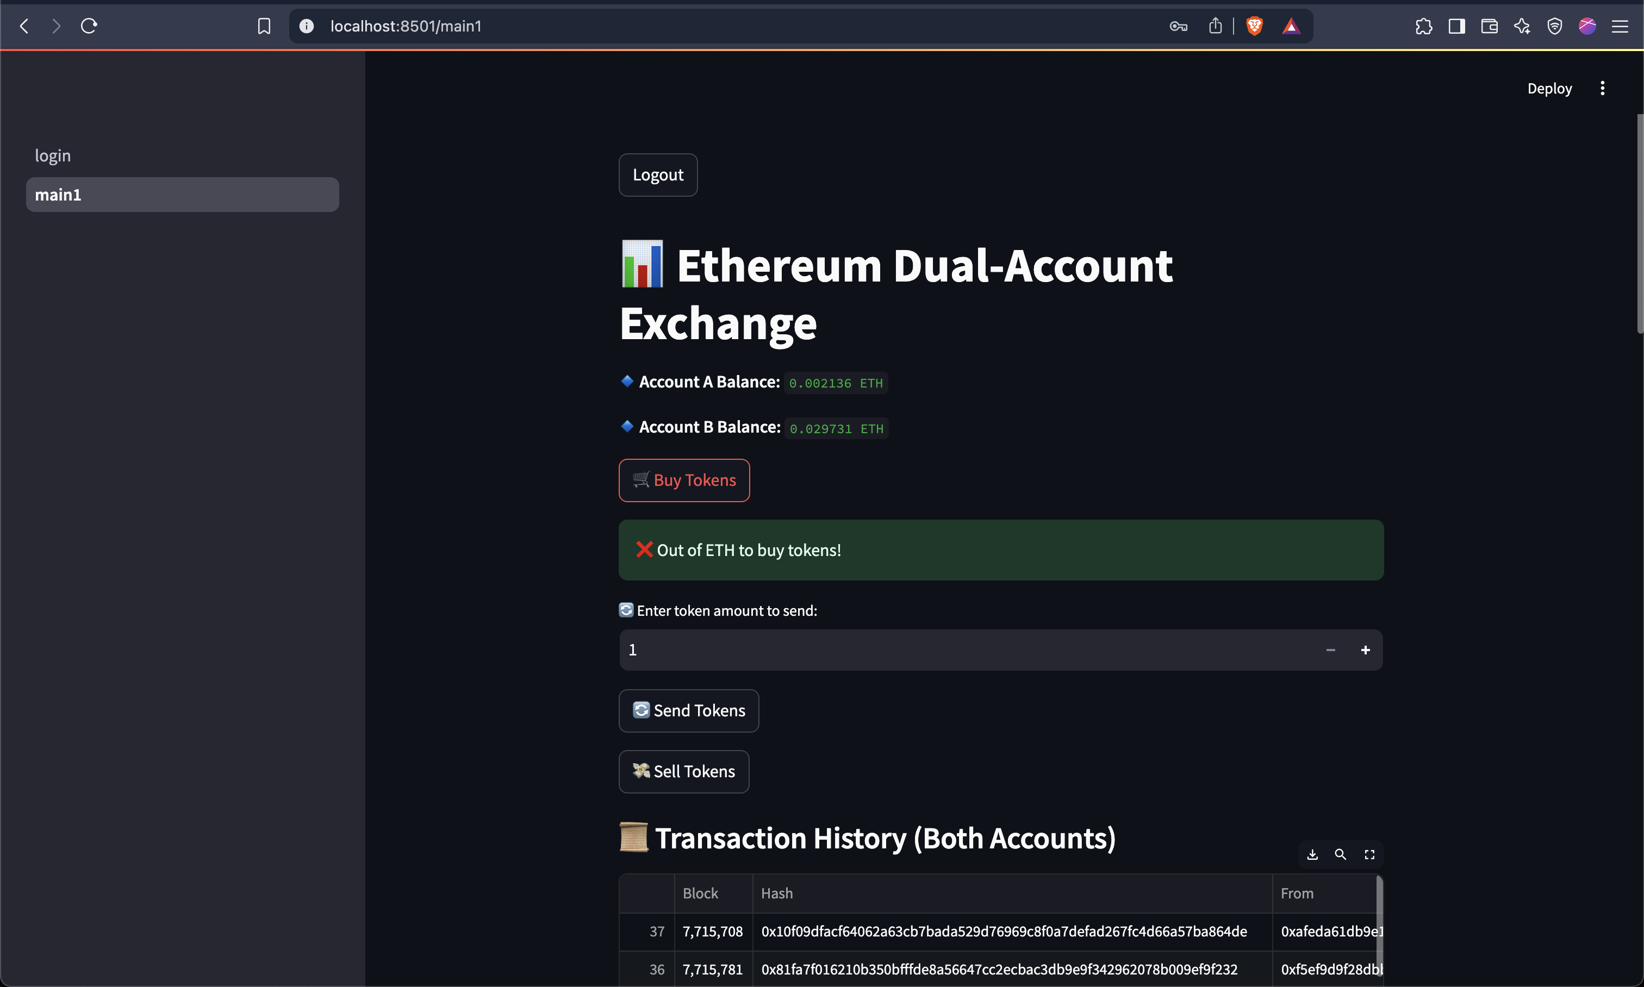Focus the token amount input field

click(965, 650)
